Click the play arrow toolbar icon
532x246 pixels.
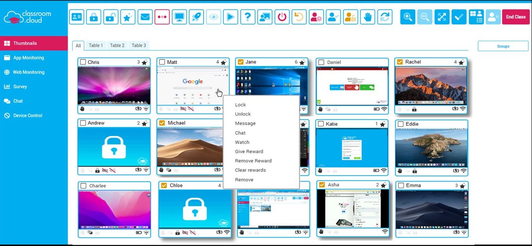[x=231, y=17]
